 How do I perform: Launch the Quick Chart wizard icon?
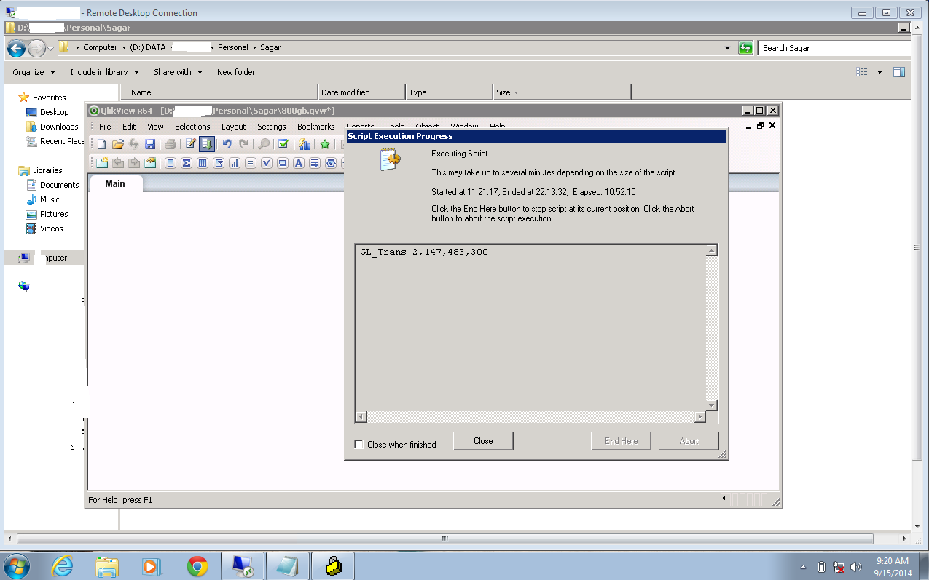click(305, 144)
